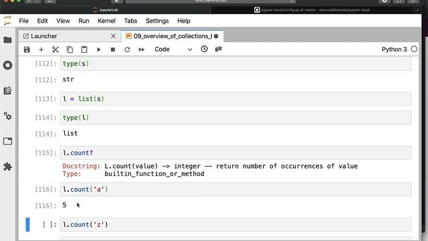Click the 'str' output text
Screen dimensions: 428x241
(68, 79)
